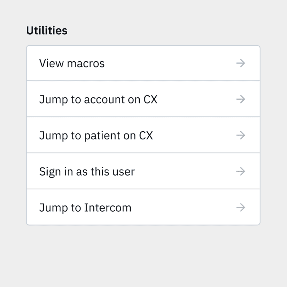Image resolution: width=287 pixels, height=287 pixels.
Task: Click the "Sign in as this user" text
Action: (x=87, y=172)
